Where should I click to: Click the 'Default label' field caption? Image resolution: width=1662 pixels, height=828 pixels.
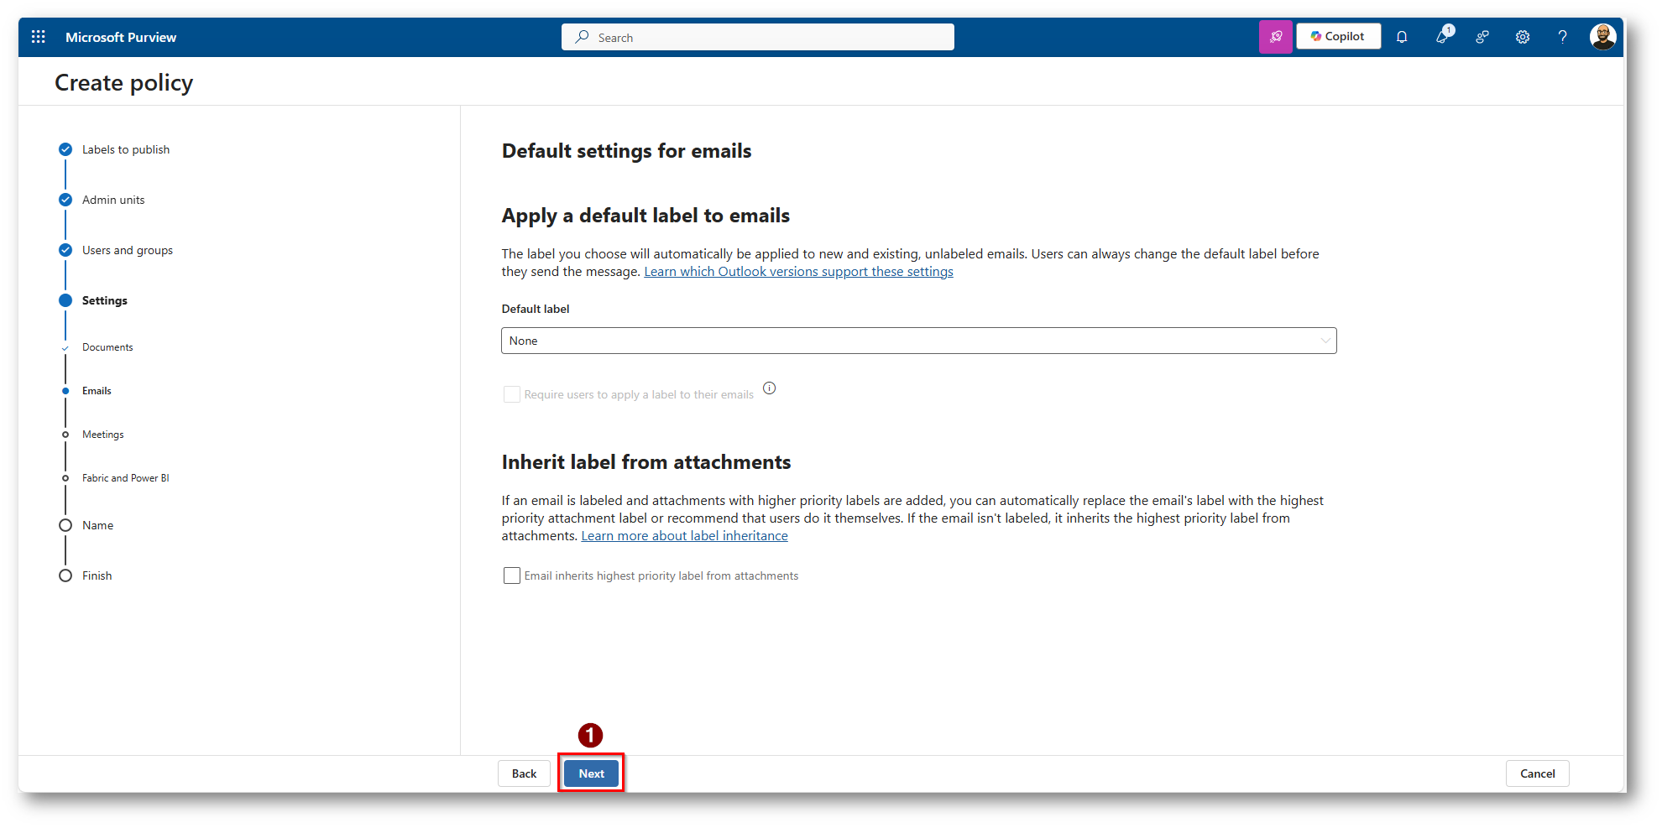[536, 309]
